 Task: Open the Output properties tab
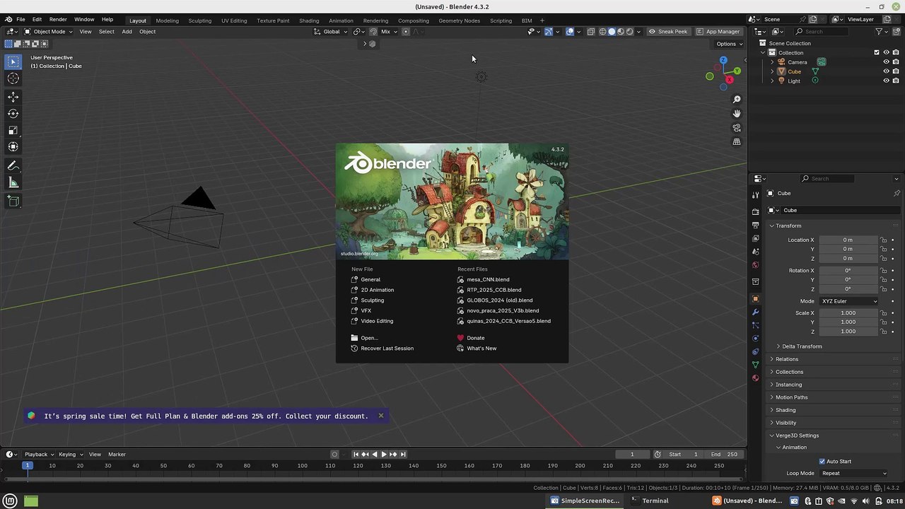tap(755, 225)
